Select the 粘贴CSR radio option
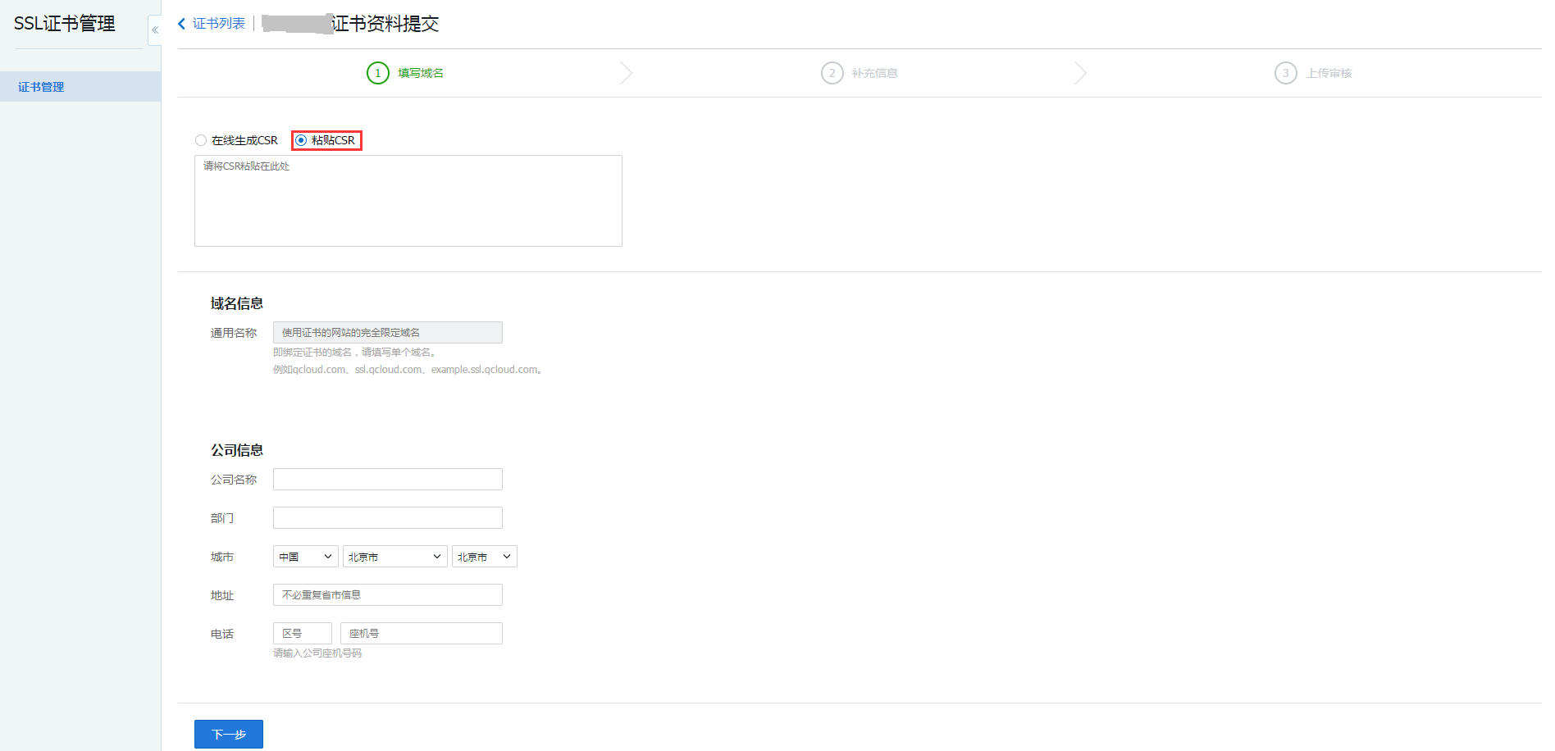This screenshot has height=751, width=1555. pyautogui.click(x=301, y=140)
